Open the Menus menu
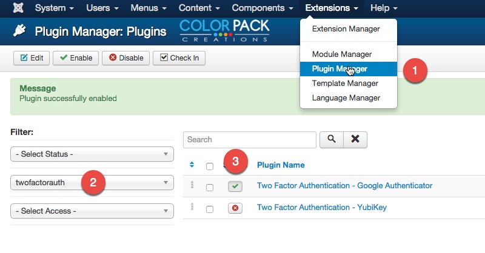This screenshot has width=485, height=253. pyautogui.click(x=149, y=8)
